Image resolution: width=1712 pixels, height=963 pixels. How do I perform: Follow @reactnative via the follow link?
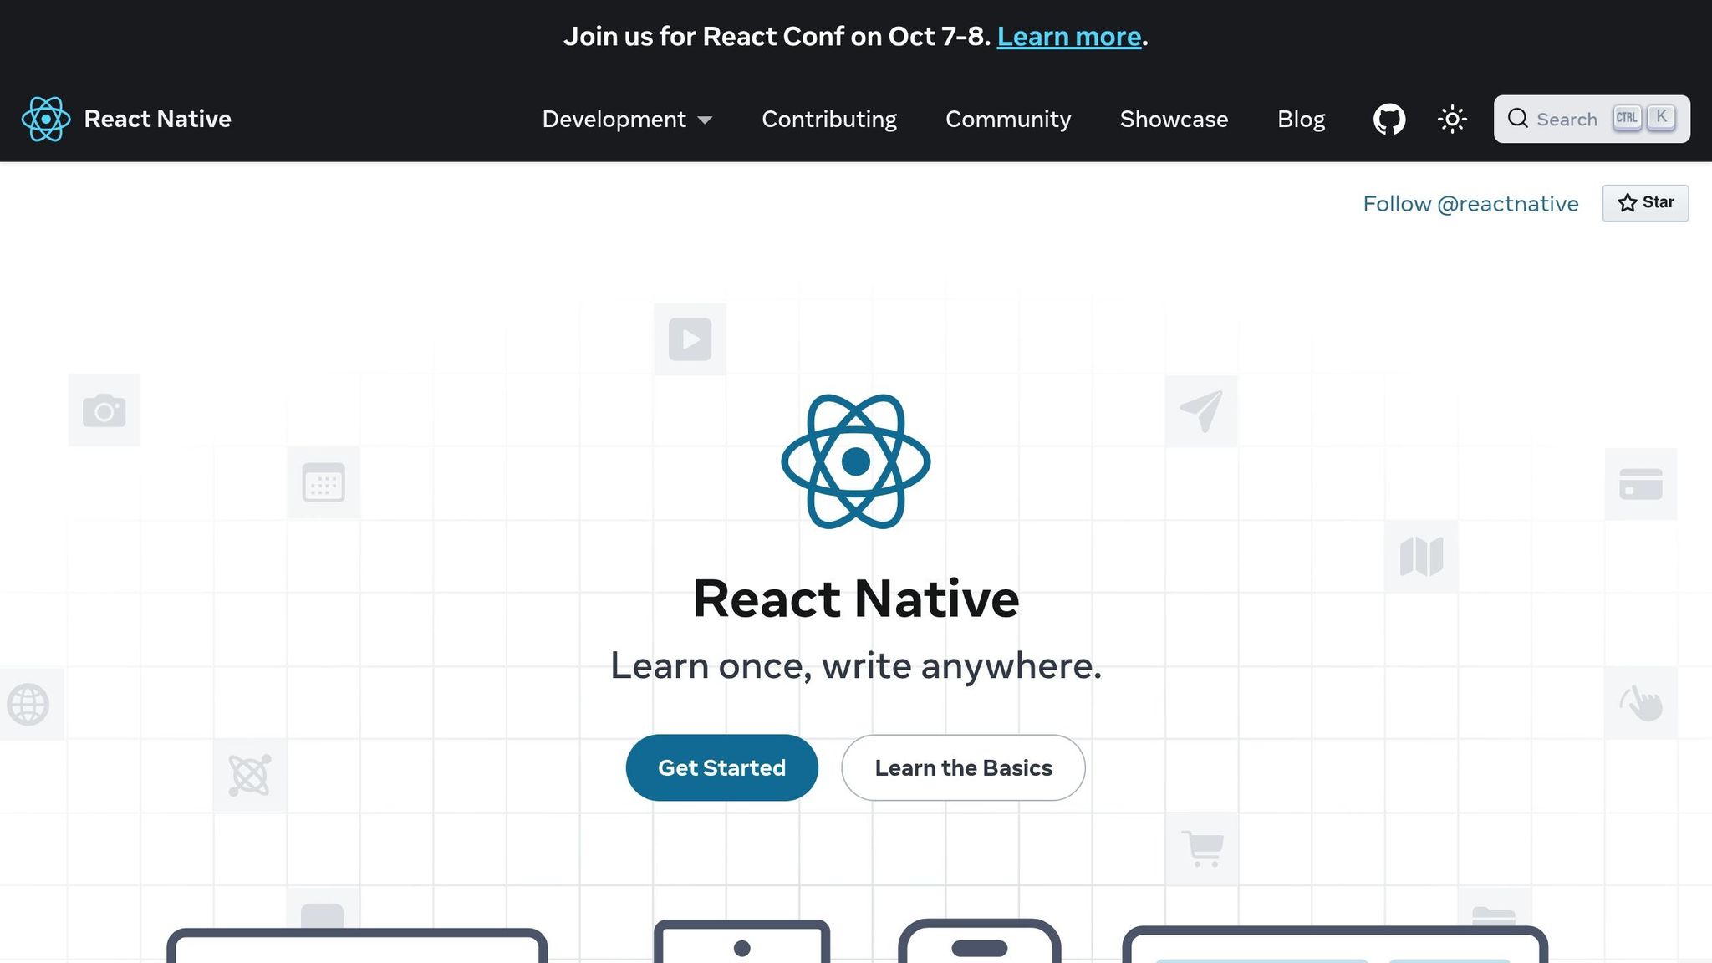point(1470,203)
